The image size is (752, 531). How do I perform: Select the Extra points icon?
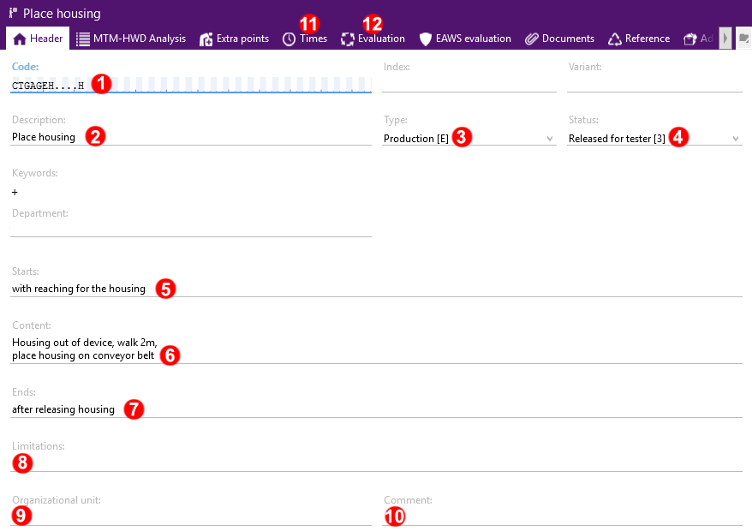tap(206, 39)
